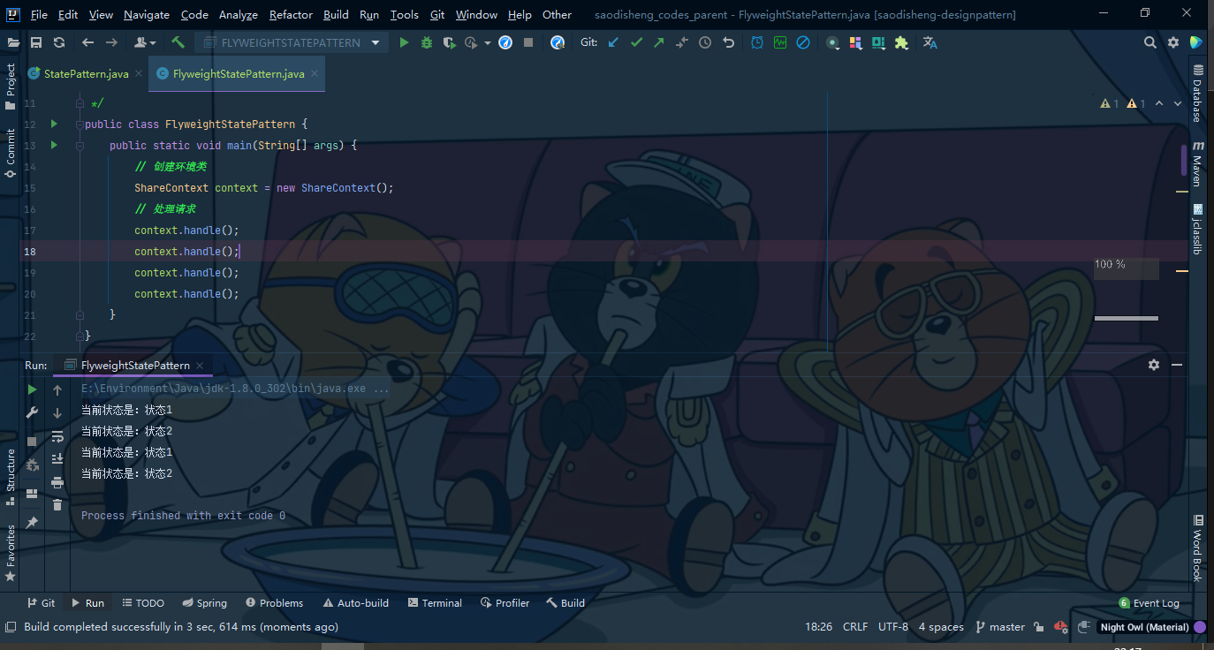Run with coverage shield icon
Image resolution: width=1214 pixels, height=650 pixels.
(449, 42)
